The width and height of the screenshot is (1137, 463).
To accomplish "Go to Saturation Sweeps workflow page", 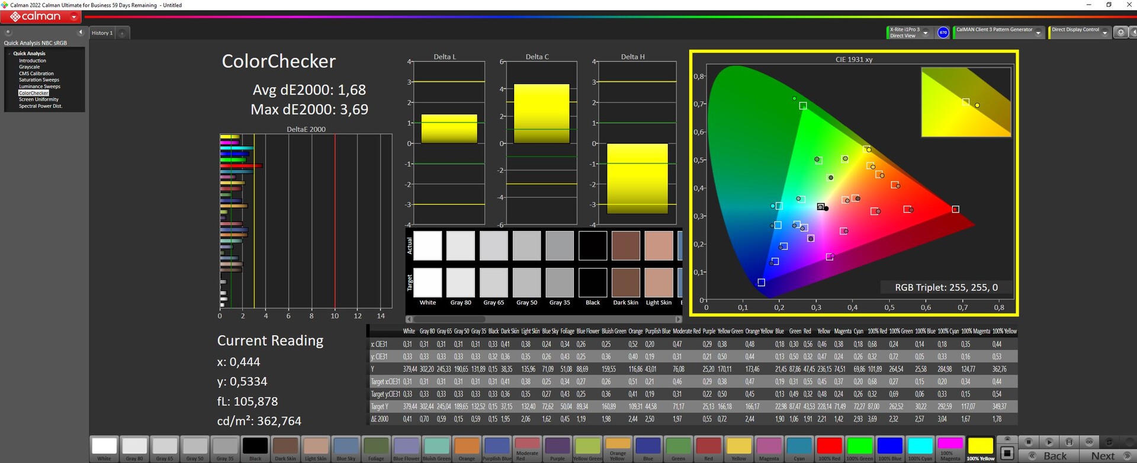I will [x=38, y=80].
